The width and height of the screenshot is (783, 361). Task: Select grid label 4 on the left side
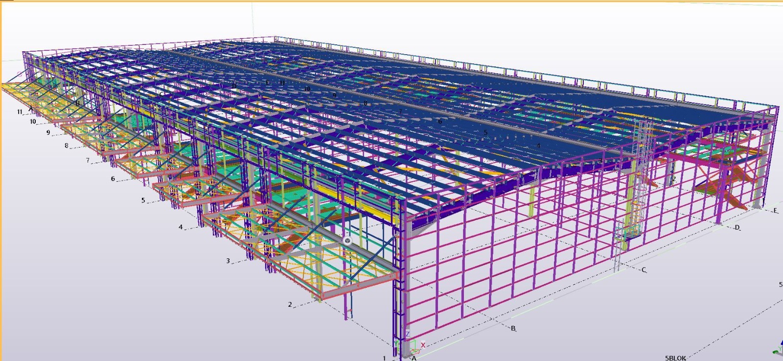181,227
